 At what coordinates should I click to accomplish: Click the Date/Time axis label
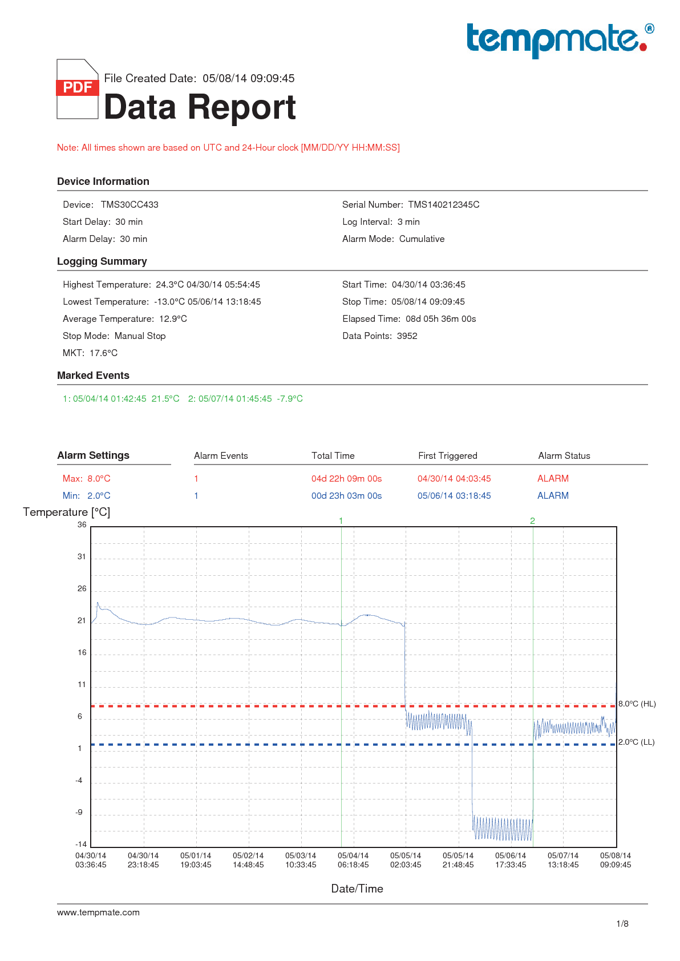[357, 889]
